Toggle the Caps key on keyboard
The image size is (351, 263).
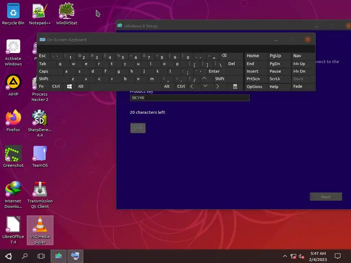(50, 71)
